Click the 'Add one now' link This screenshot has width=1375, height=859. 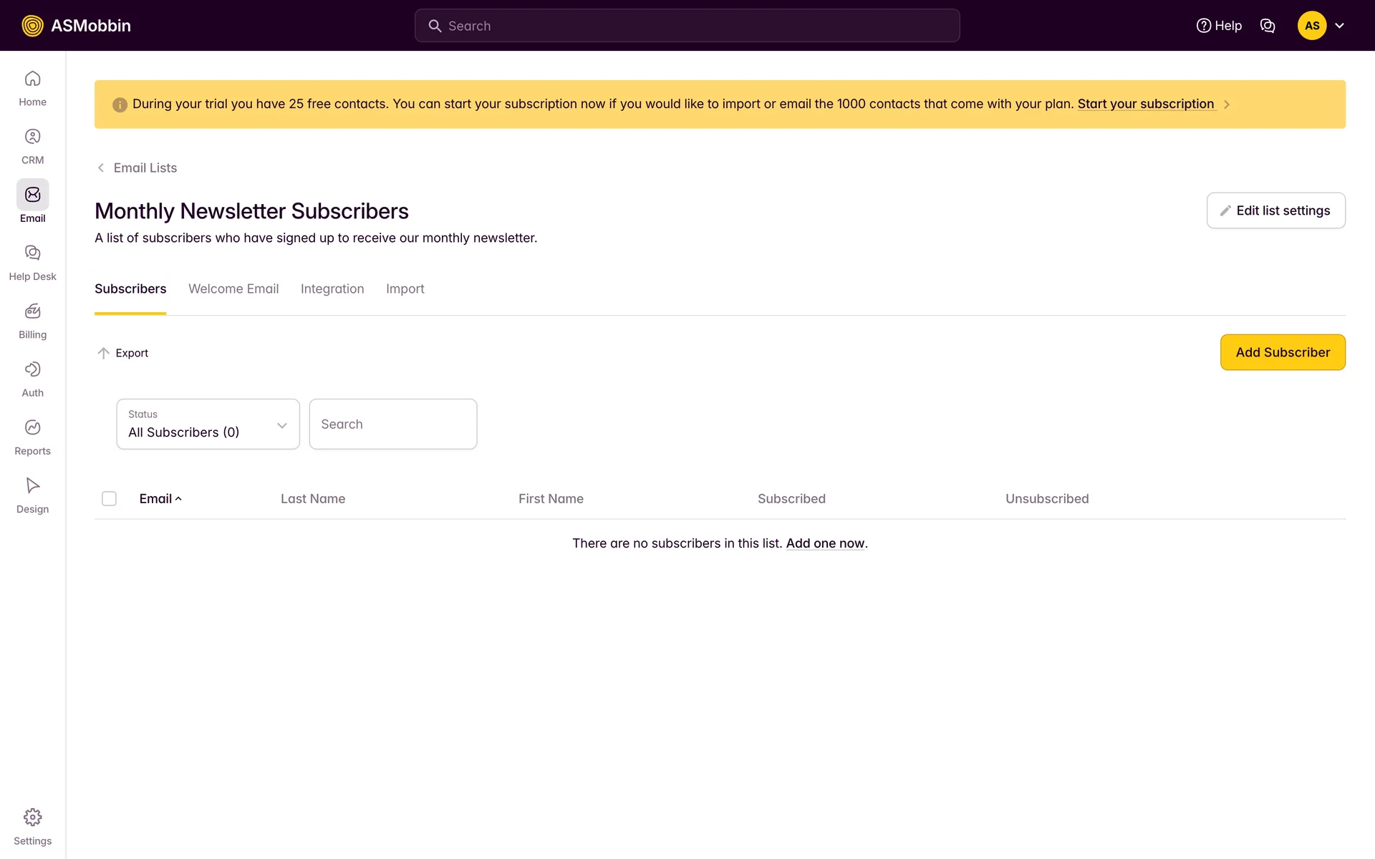click(825, 543)
